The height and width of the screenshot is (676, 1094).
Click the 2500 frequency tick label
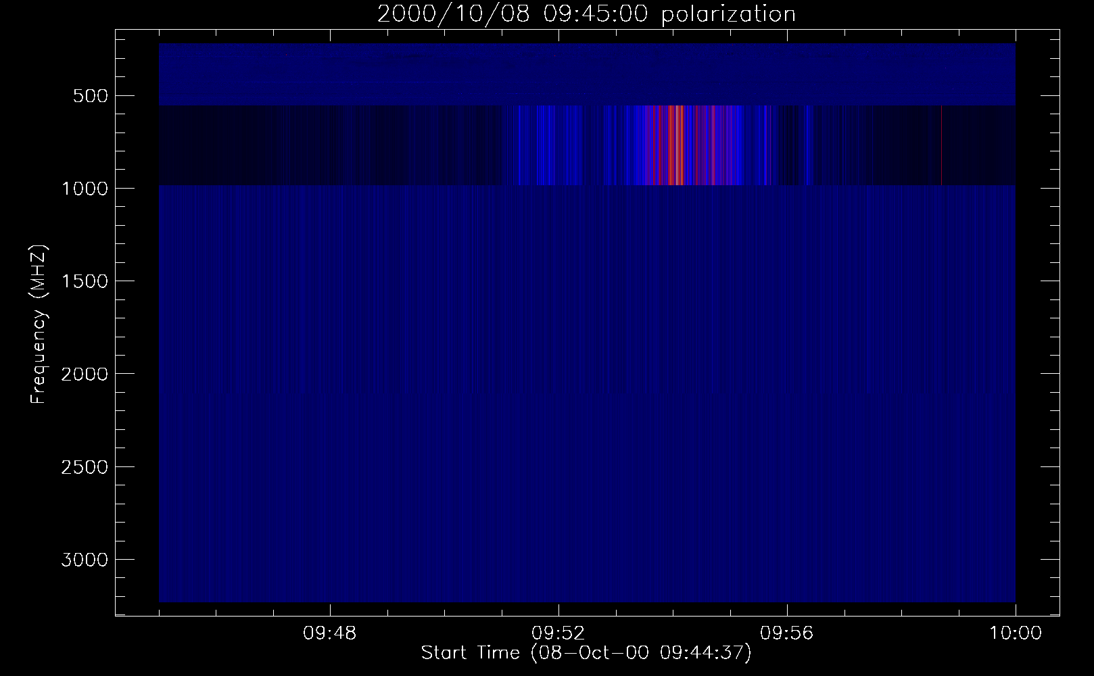click(x=85, y=467)
